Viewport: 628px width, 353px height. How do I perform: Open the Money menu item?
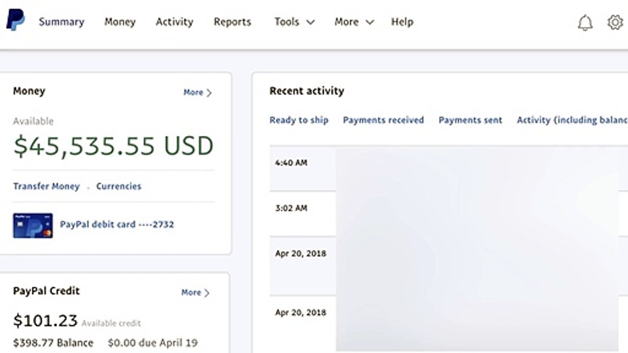pyautogui.click(x=120, y=22)
